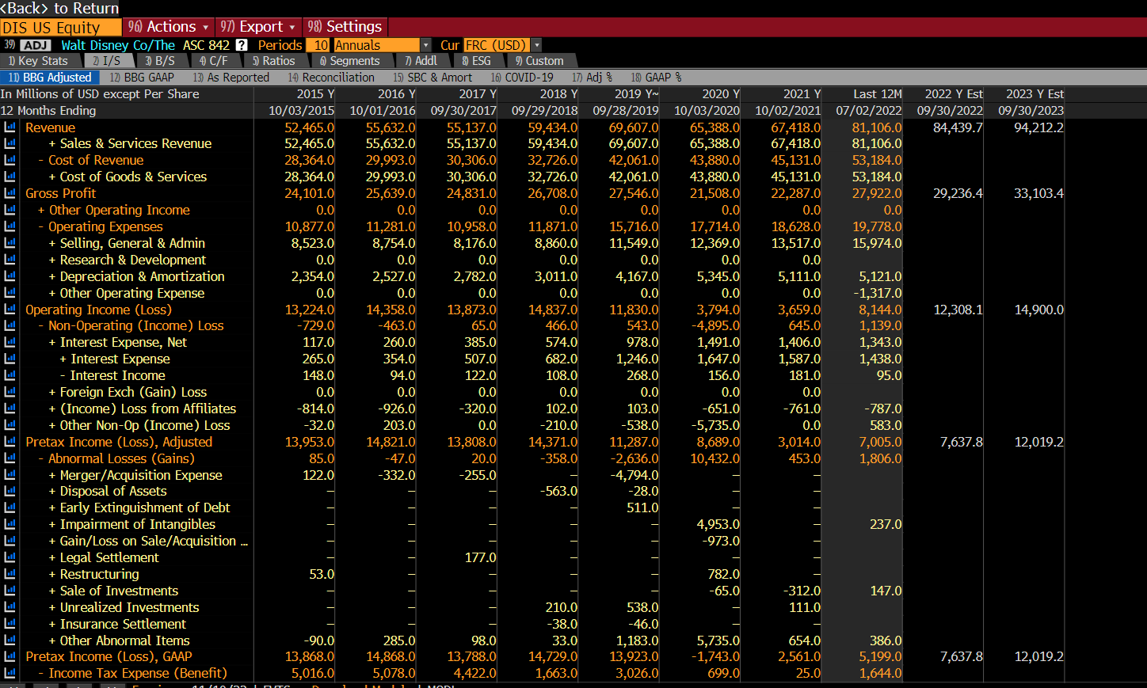Click chart icon for Merger/Acquisition Expense
This screenshot has height=688, width=1147.
pos(10,475)
